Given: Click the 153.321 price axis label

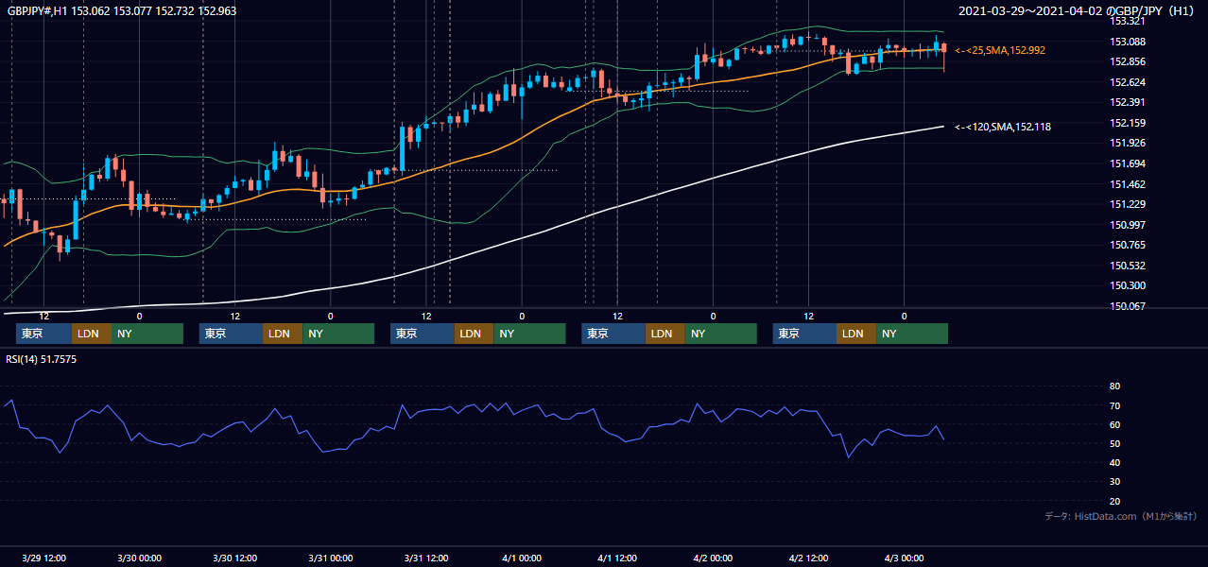Looking at the screenshot, I should (1129, 22).
